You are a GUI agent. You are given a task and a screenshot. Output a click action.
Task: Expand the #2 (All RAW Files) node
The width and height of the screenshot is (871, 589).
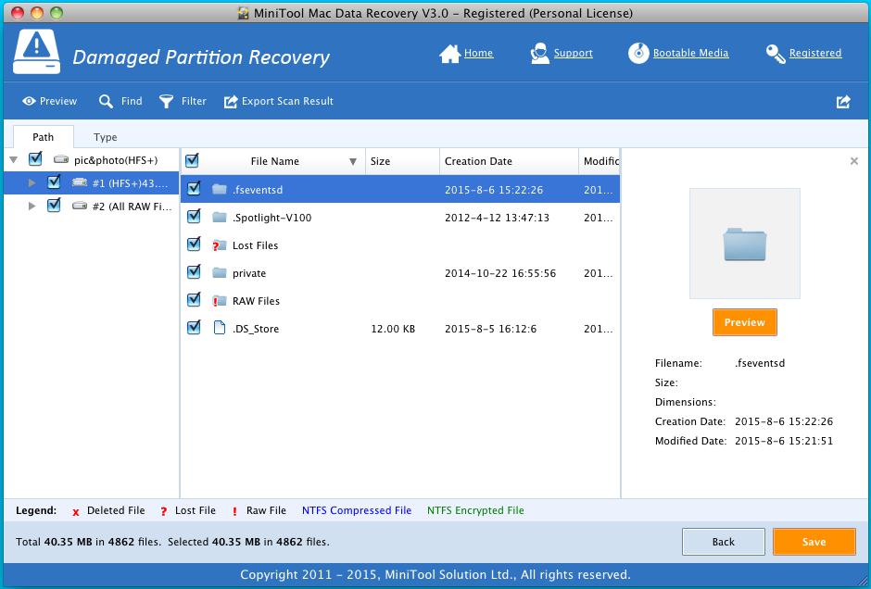pos(32,206)
